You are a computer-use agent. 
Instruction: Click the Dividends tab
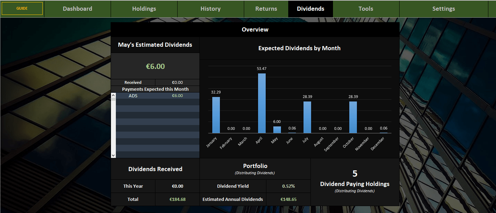tap(310, 9)
